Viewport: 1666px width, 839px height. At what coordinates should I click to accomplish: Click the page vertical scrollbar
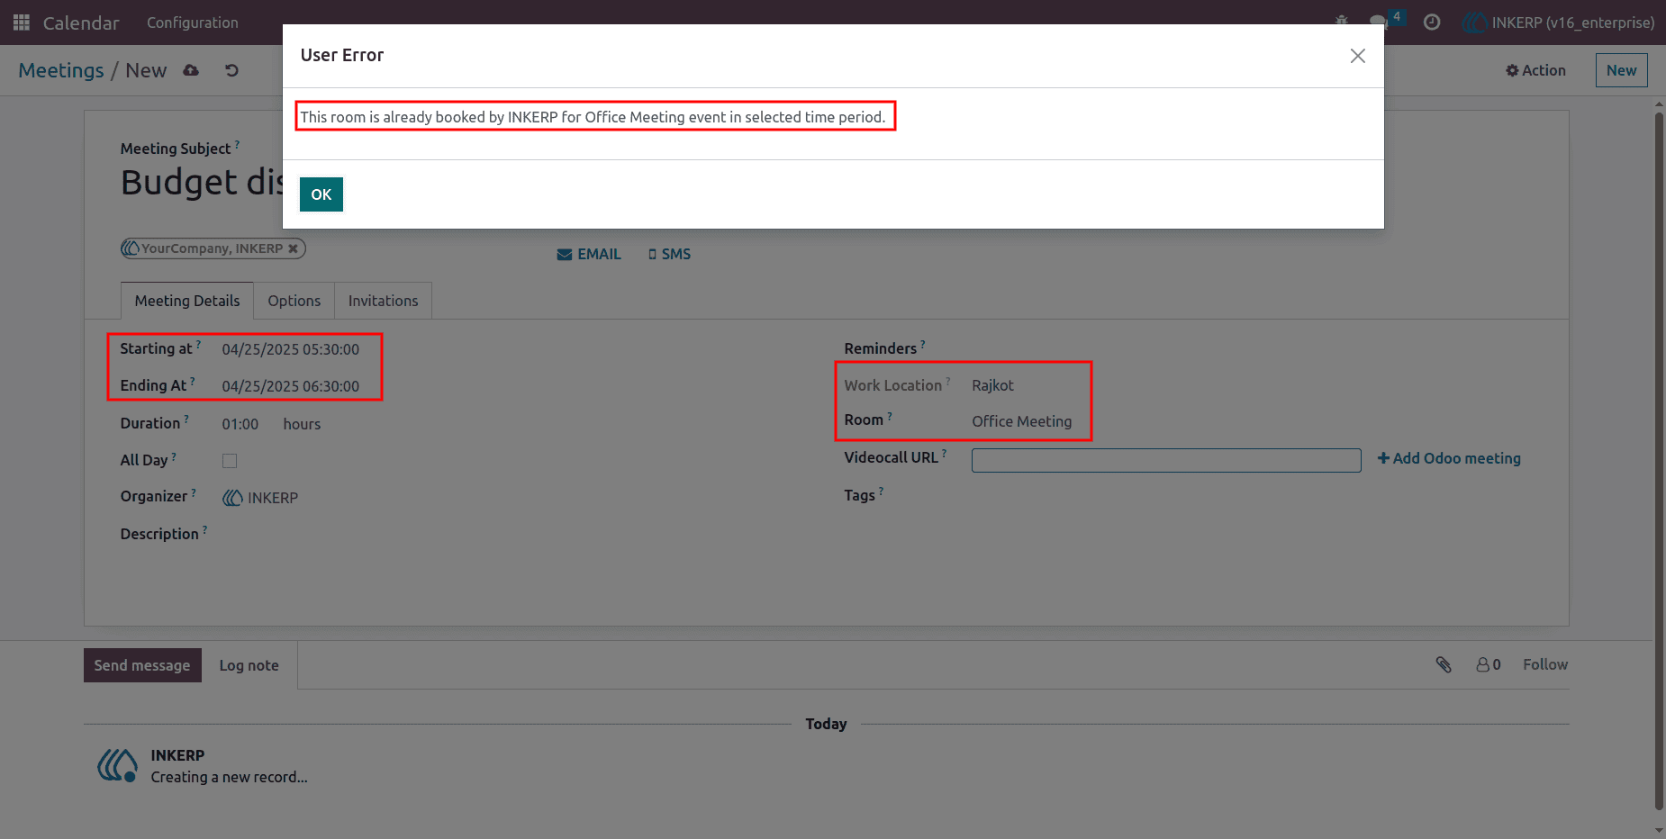click(x=1659, y=460)
